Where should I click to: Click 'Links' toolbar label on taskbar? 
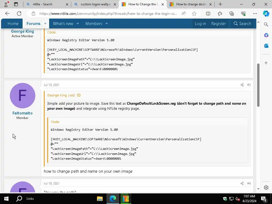pyautogui.click(x=30, y=199)
